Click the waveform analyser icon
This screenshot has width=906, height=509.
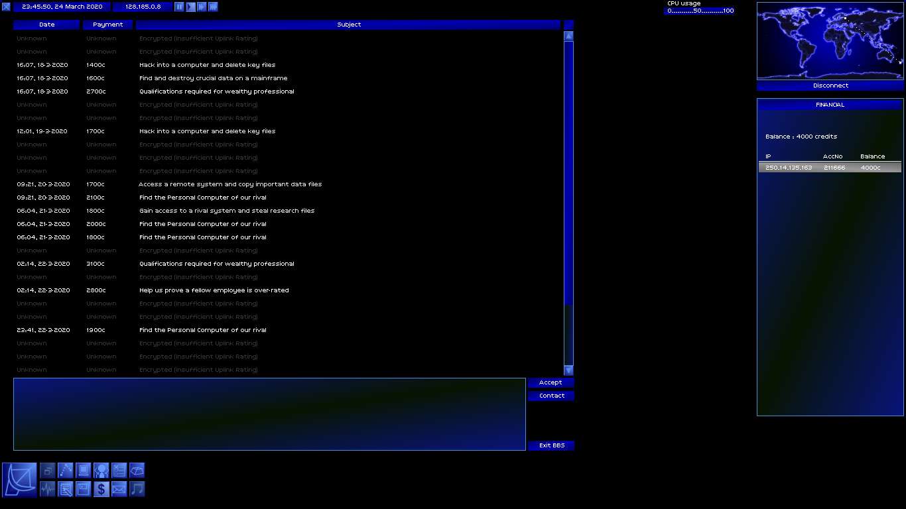tap(47, 489)
